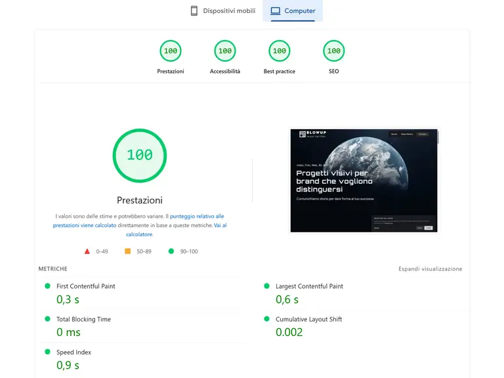Click the large 100 performance gauge
Image resolution: width=504 pixels, height=378 pixels.
coord(140,156)
